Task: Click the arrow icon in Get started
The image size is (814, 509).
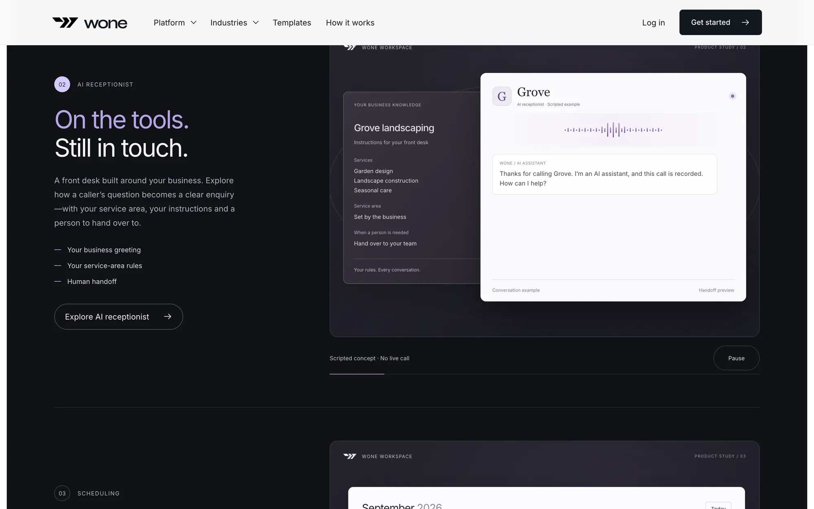Action: point(745,22)
